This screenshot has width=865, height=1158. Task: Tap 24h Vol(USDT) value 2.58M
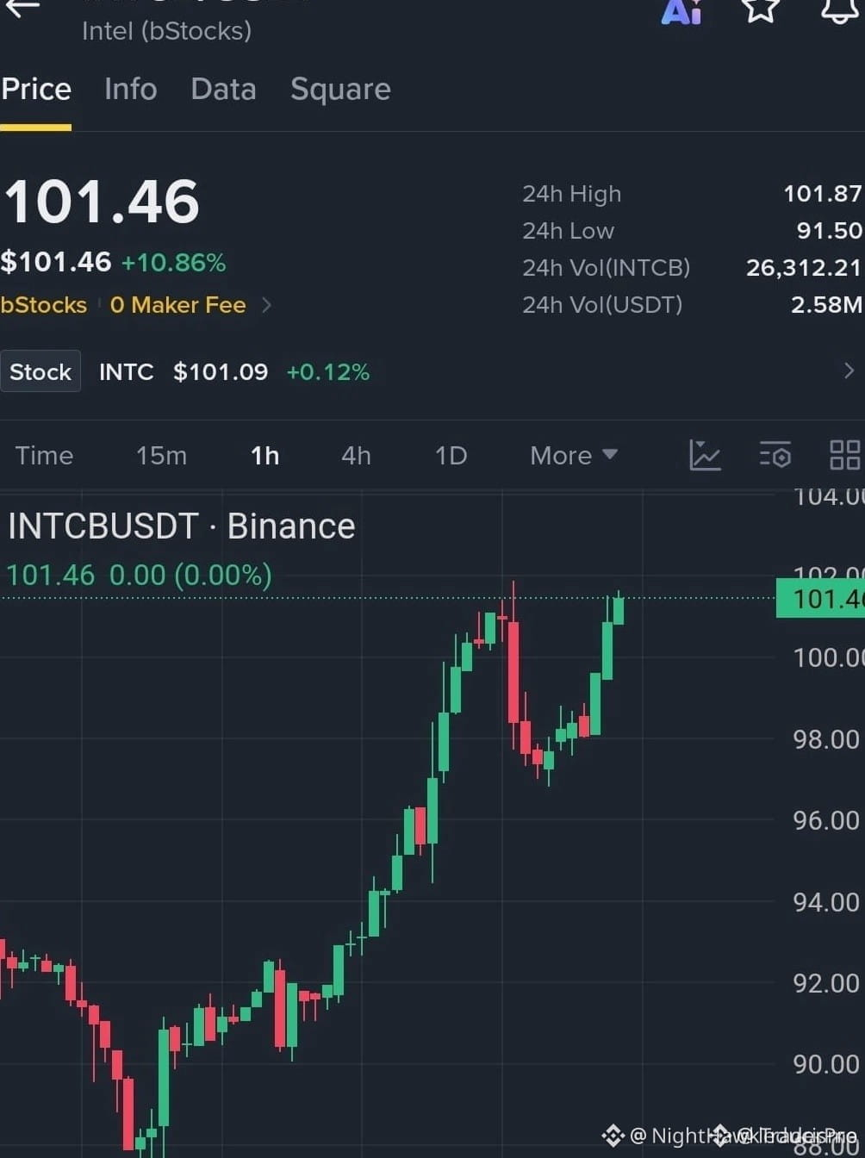[826, 305]
